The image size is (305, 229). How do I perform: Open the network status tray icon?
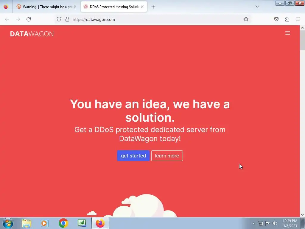pyautogui.click(x=260, y=223)
